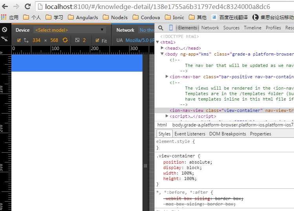Open the 其他 bookmark folder
294x211 pixels.
click(197, 17)
